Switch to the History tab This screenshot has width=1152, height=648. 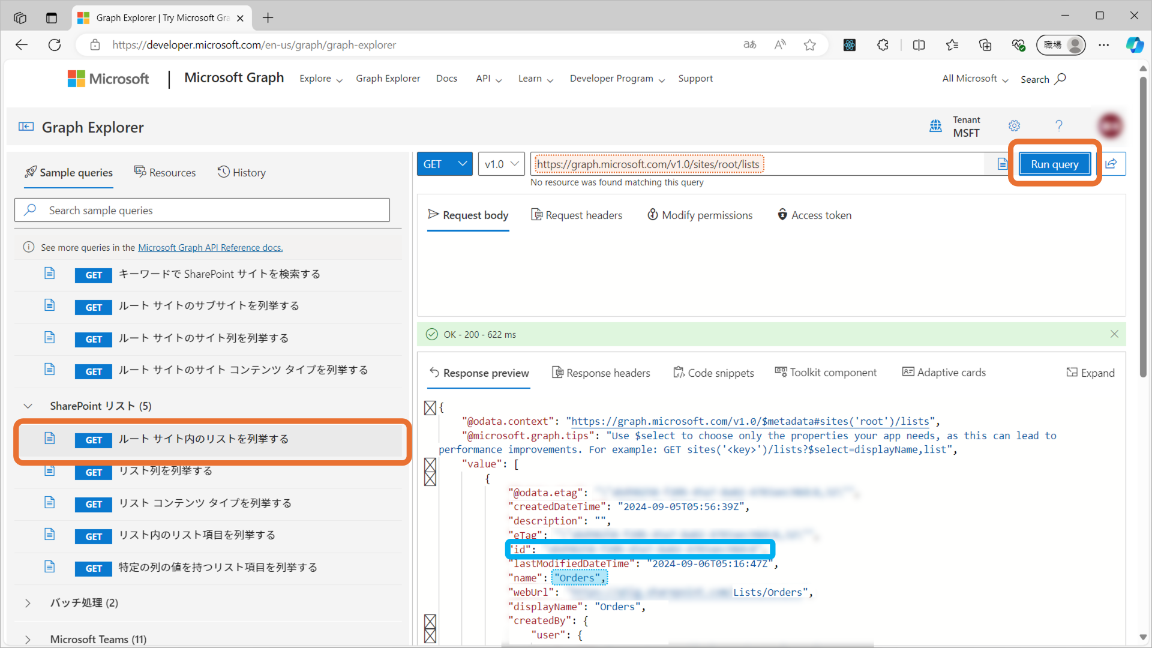(241, 172)
